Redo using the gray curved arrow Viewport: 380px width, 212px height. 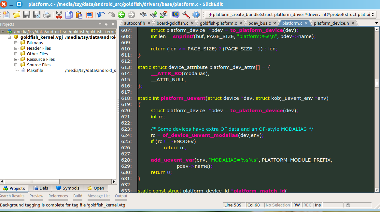point(111,15)
